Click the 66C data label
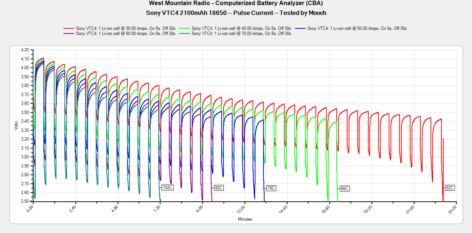Screen dimensions: 472x233 pyautogui.click(x=344, y=189)
